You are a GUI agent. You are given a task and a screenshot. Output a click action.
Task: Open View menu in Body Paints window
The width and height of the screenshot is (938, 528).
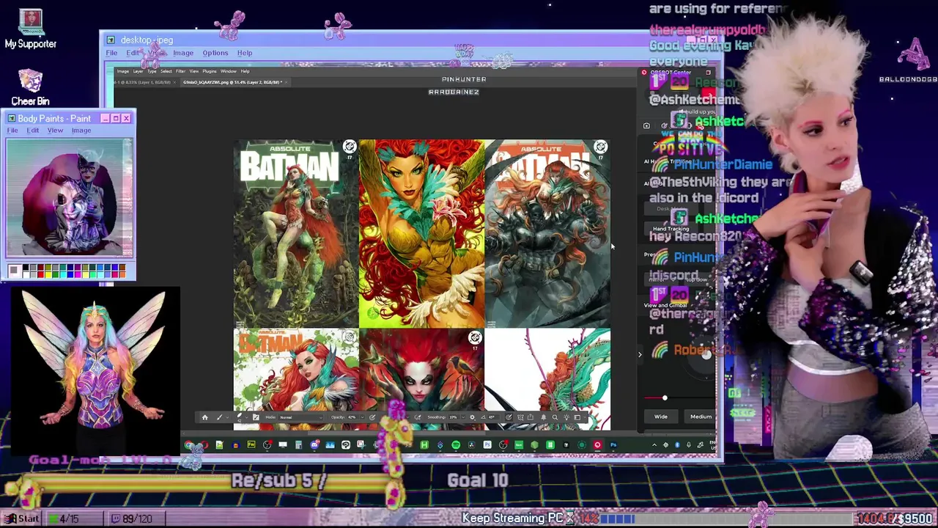click(55, 131)
